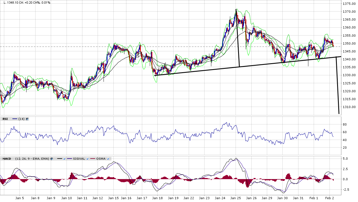The image size is (358, 202).
Task: Toggle the SIGNAL line checkbox
Action: [88, 159]
